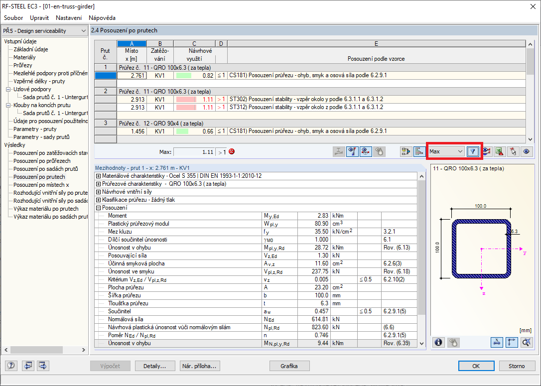Click the Grafika button
Image resolution: width=541 pixels, height=386 pixels.
click(x=289, y=366)
